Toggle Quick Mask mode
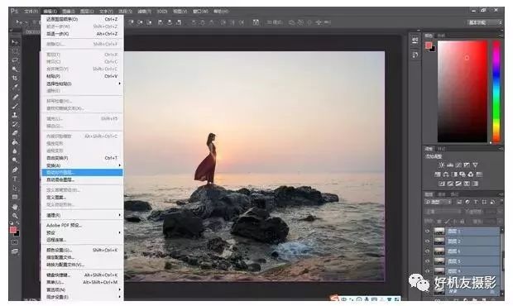The height and width of the screenshot is (306, 513). click(x=15, y=242)
